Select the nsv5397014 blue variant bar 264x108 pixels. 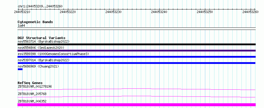(x=136, y=63)
